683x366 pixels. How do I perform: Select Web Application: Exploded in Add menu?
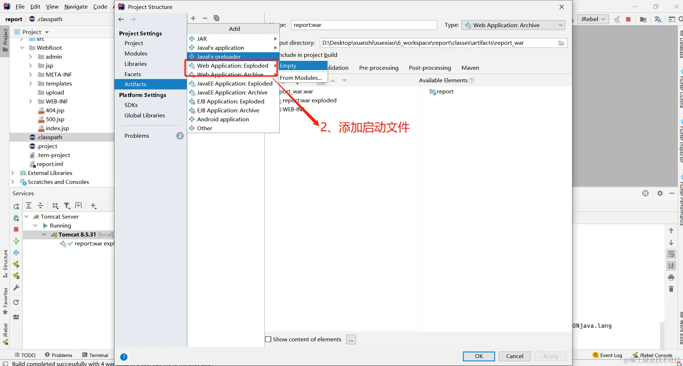[x=233, y=65]
